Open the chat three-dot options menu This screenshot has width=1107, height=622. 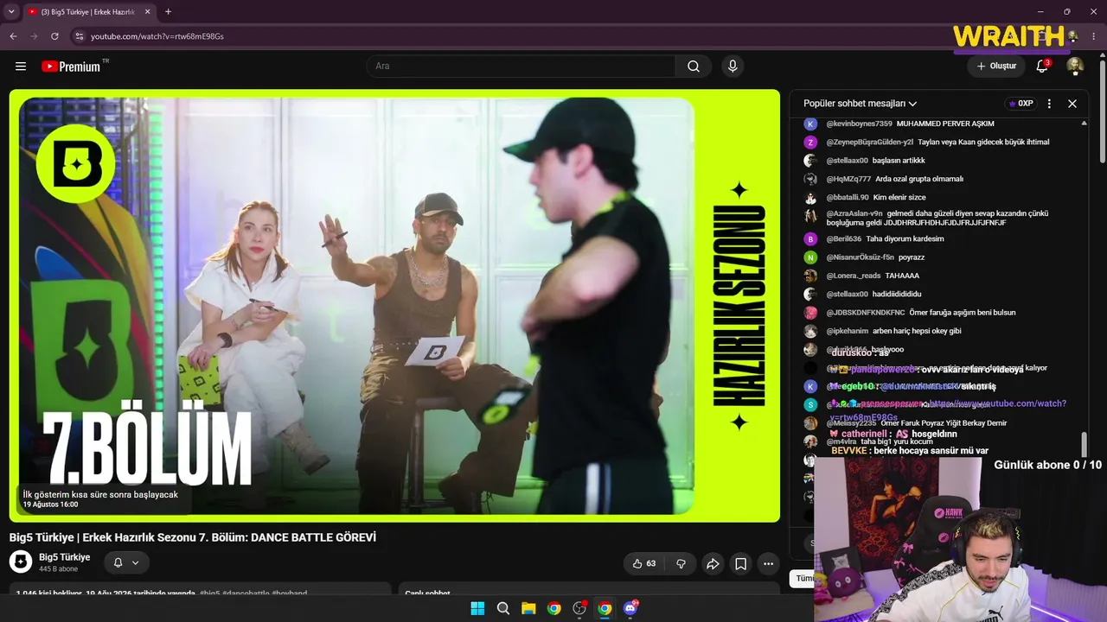click(x=1049, y=104)
